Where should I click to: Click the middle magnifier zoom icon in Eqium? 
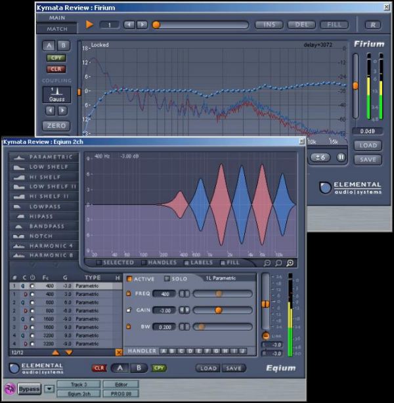tap(278, 263)
